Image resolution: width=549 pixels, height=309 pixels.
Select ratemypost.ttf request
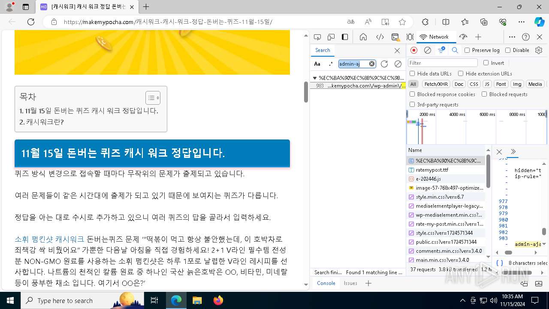446,170
